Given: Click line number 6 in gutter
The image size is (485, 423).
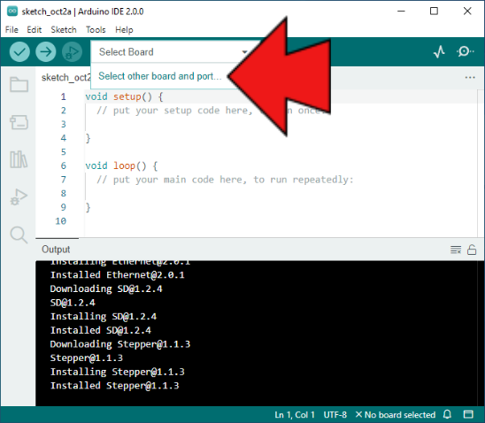Looking at the screenshot, I should [64, 165].
